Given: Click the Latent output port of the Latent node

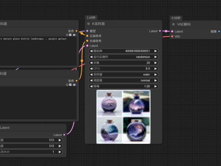Looking at the screenshot, I should point(64,135).
